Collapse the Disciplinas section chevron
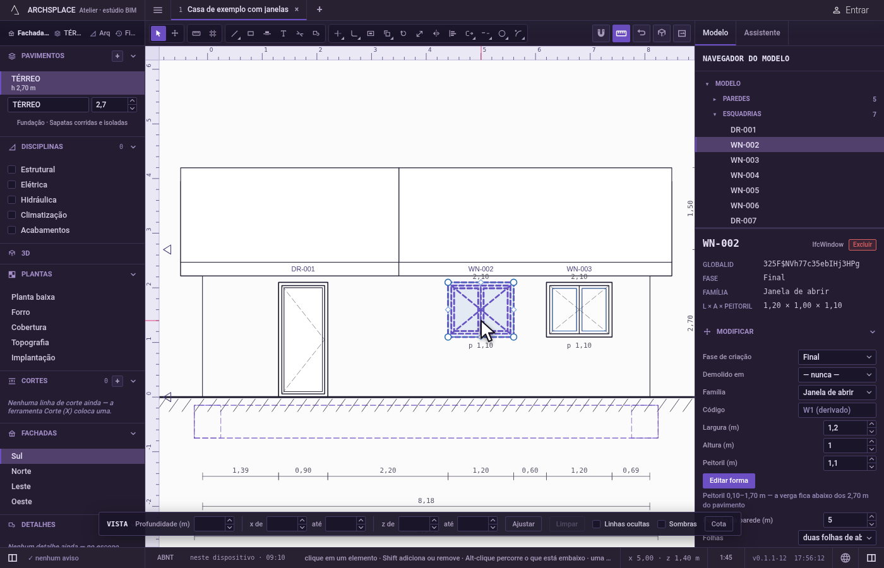 pyautogui.click(x=133, y=147)
